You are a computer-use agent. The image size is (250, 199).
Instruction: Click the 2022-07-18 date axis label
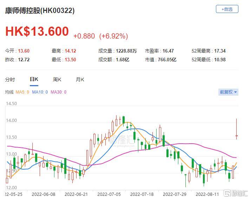pyautogui.click(x=142, y=194)
